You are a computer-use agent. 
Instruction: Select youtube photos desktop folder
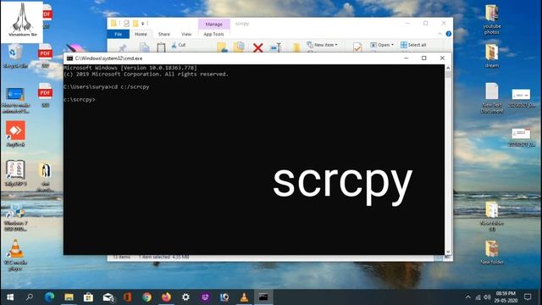491,19
